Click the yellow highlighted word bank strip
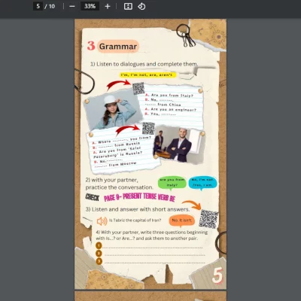The image size is (301, 301). (147, 74)
